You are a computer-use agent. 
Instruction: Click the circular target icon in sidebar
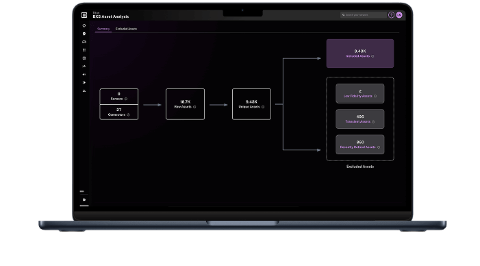[84, 26]
